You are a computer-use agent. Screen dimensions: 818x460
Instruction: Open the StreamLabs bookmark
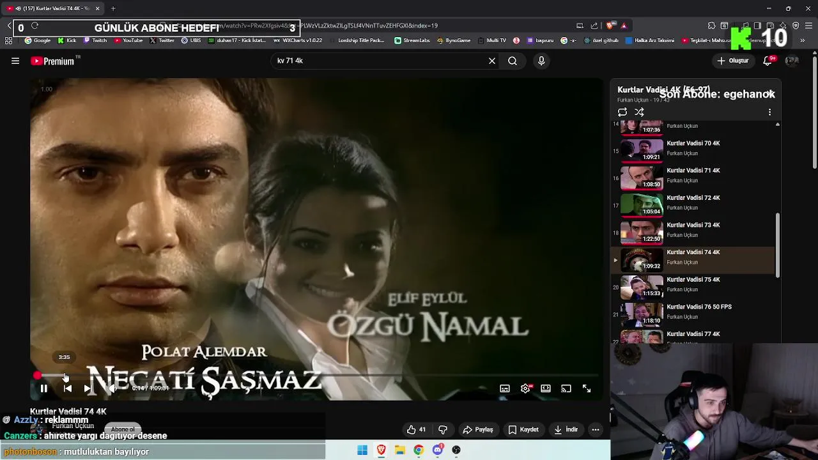412,40
